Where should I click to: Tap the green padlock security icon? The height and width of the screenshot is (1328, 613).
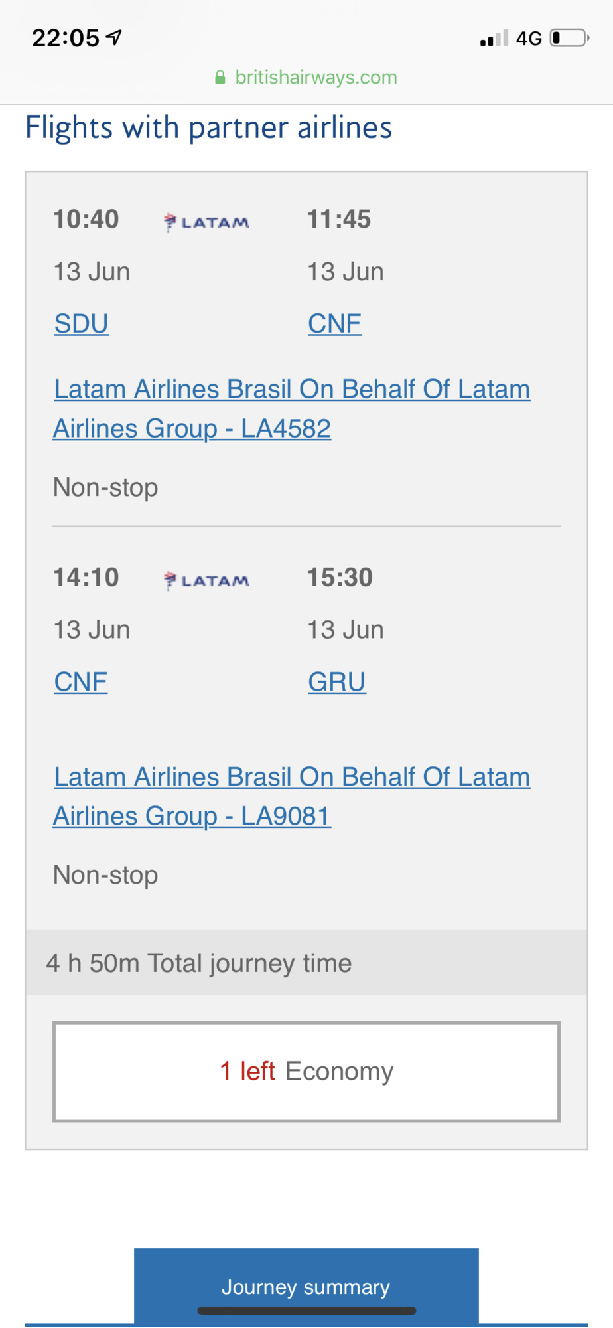click(x=220, y=78)
